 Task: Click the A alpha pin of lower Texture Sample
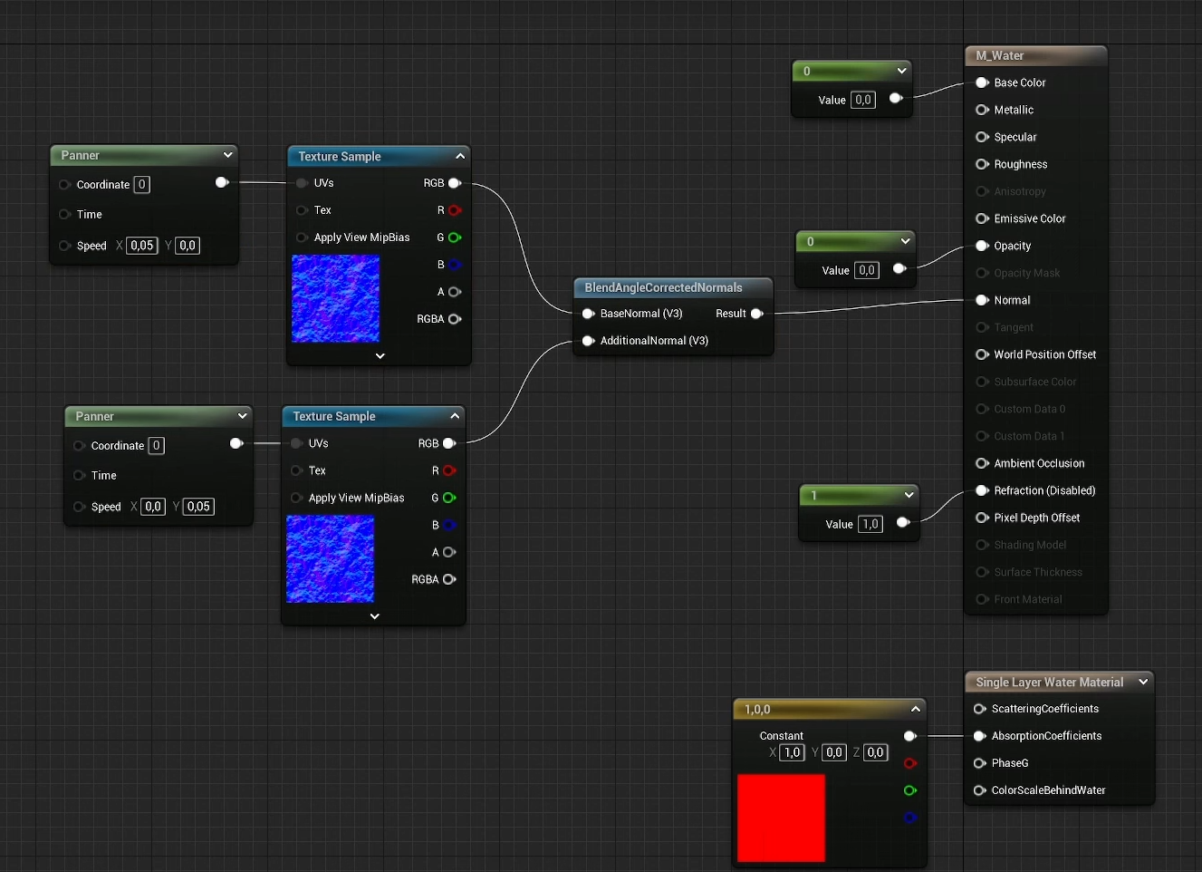click(449, 552)
